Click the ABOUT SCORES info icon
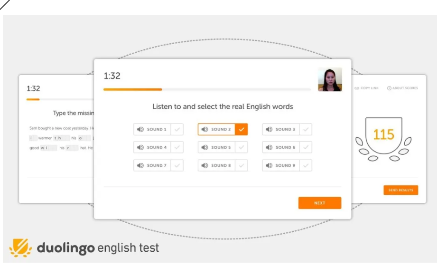 (389, 88)
